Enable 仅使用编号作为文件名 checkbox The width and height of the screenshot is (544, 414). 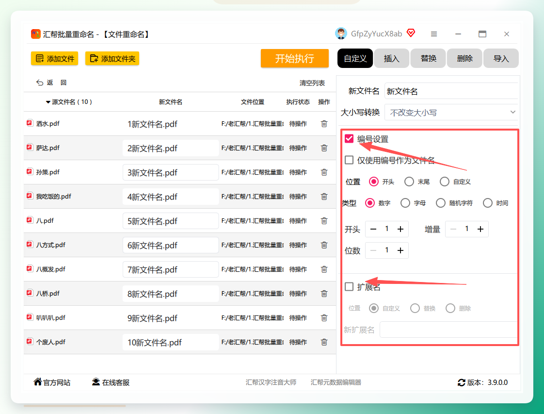coord(349,160)
